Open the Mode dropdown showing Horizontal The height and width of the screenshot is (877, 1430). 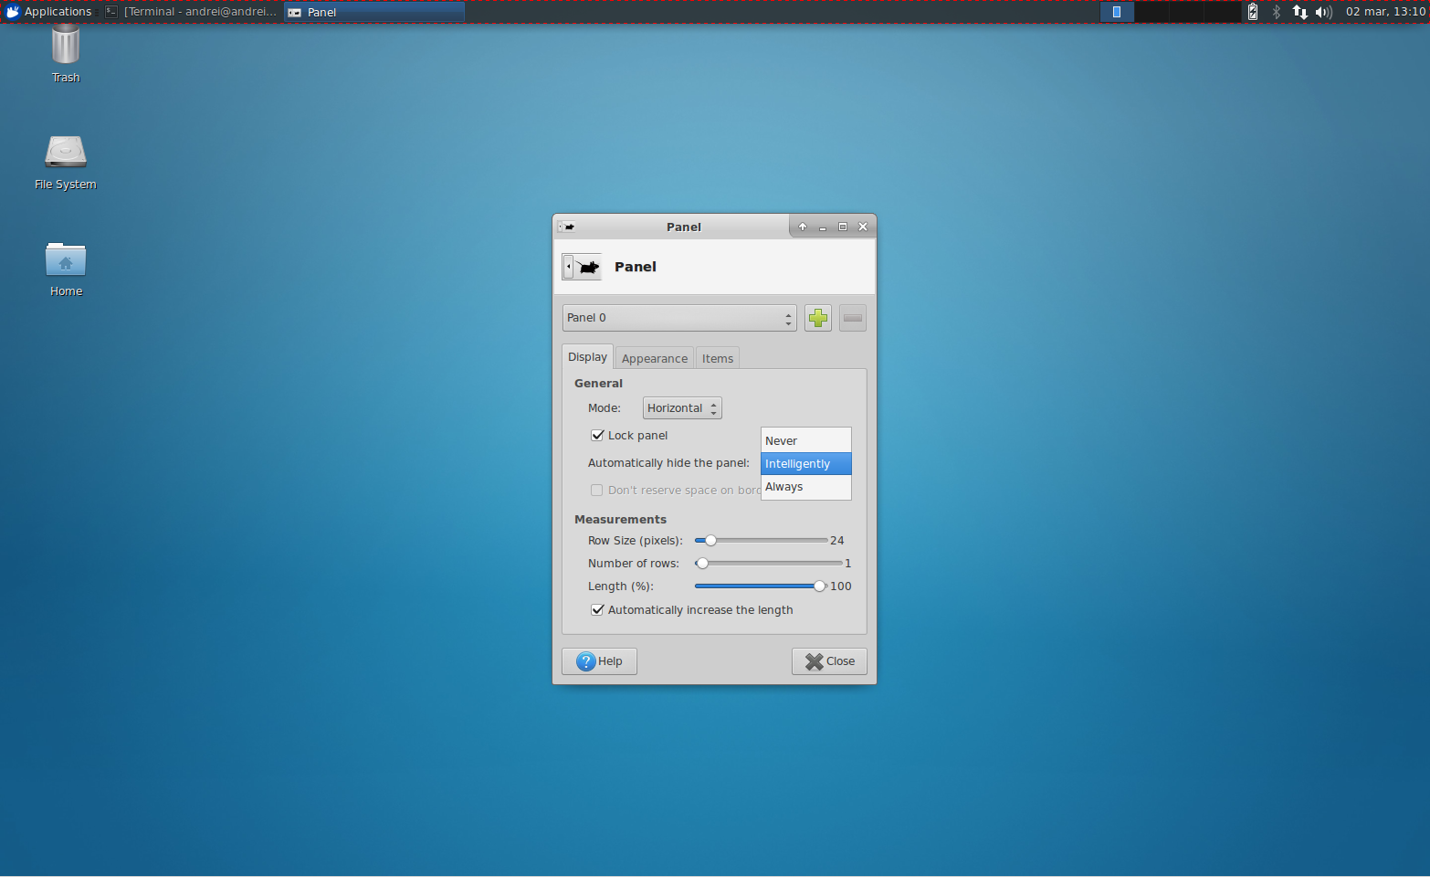click(681, 407)
